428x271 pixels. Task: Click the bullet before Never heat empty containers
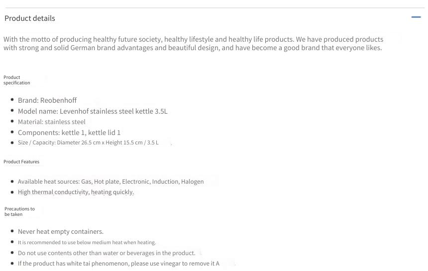12,231
